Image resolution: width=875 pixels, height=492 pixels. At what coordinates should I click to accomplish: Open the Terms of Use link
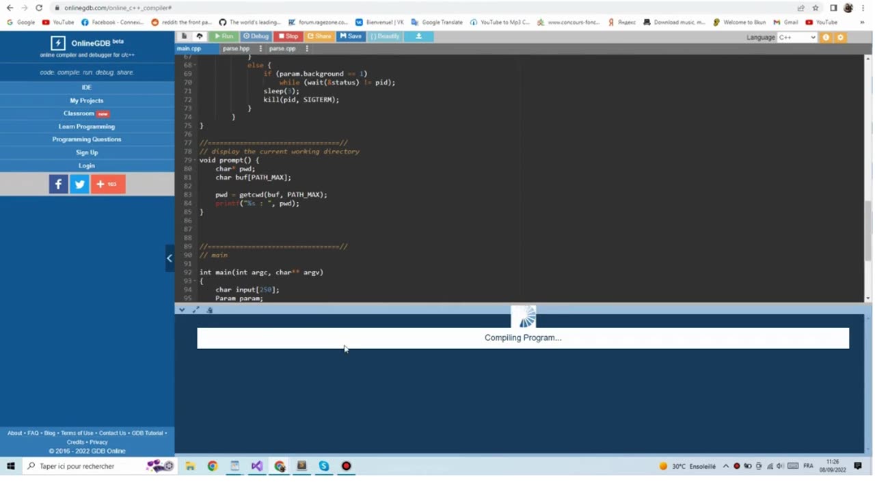pos(77,433)
